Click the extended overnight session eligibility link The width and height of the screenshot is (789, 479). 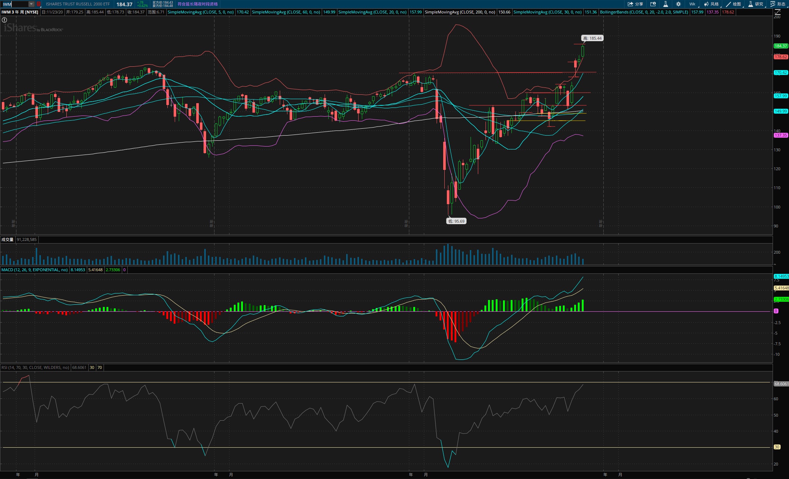pyautogui.click(x=197, y=4)
